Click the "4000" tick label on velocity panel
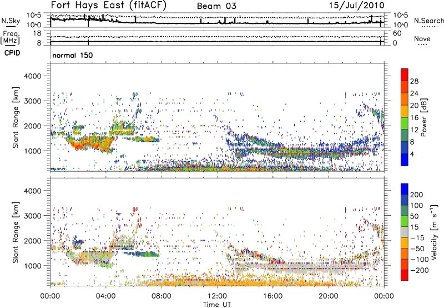The width and height of the screenshot is (444, 308). (33, 191)
